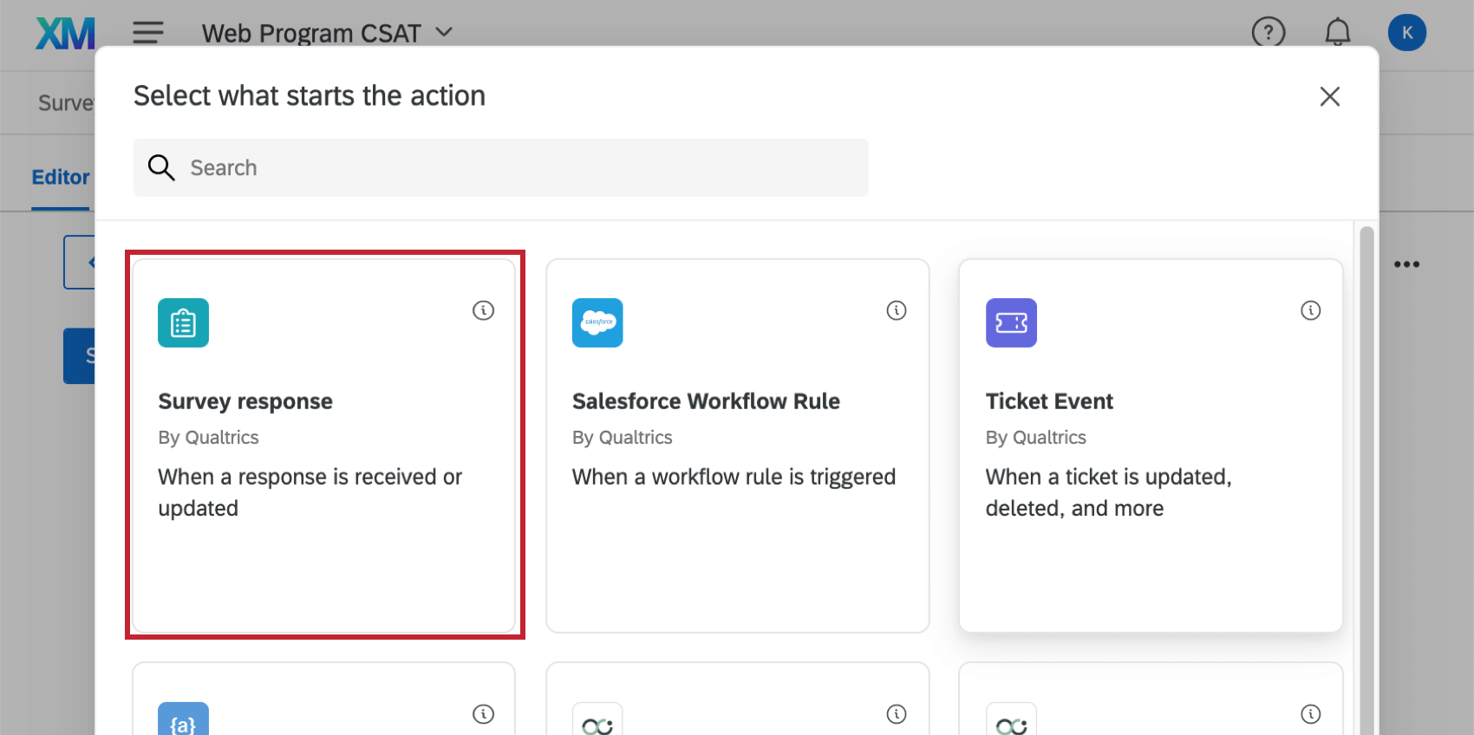The image size is (1474, 735).
Task: Close the Select what starts the action dialog
Action: click(1330, 96)
